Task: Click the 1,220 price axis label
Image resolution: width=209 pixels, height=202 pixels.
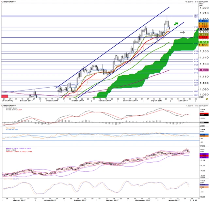Action: pyautogui.click(x=204, y=8)
